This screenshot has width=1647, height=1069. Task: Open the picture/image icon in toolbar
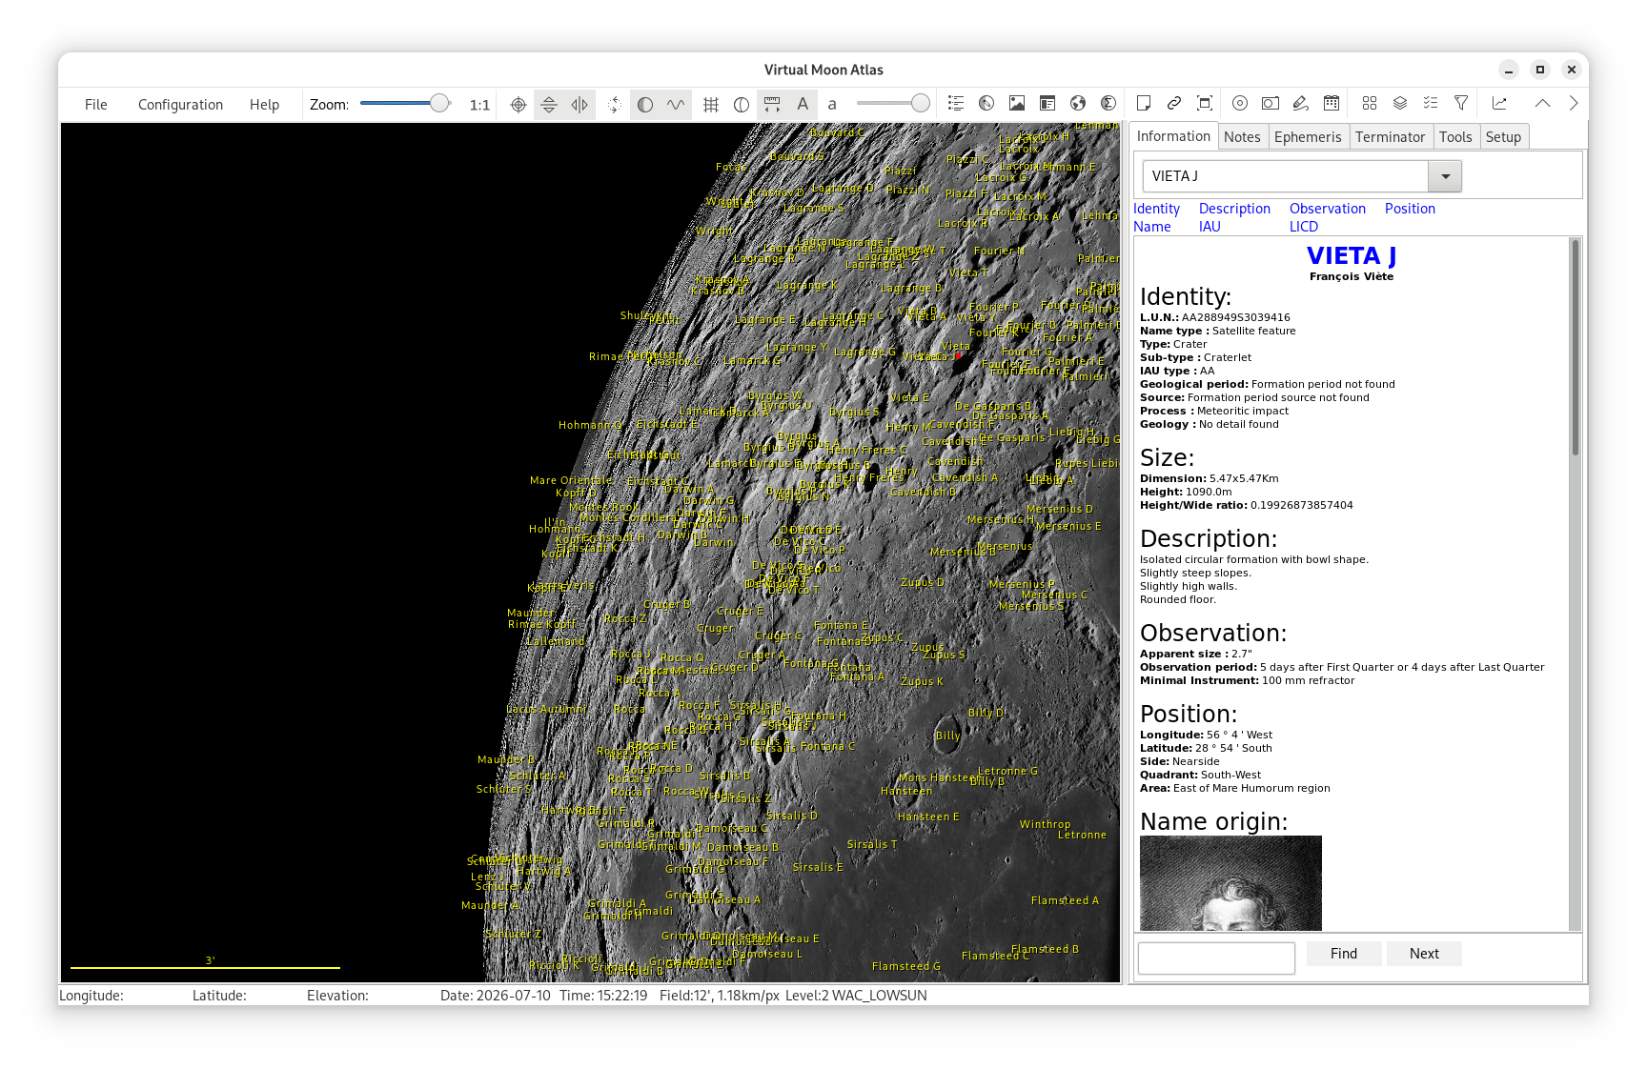click(1017, 103)
